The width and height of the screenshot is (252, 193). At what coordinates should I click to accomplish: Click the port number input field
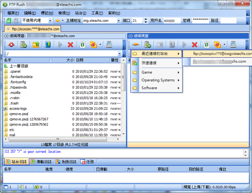[137, 21]
